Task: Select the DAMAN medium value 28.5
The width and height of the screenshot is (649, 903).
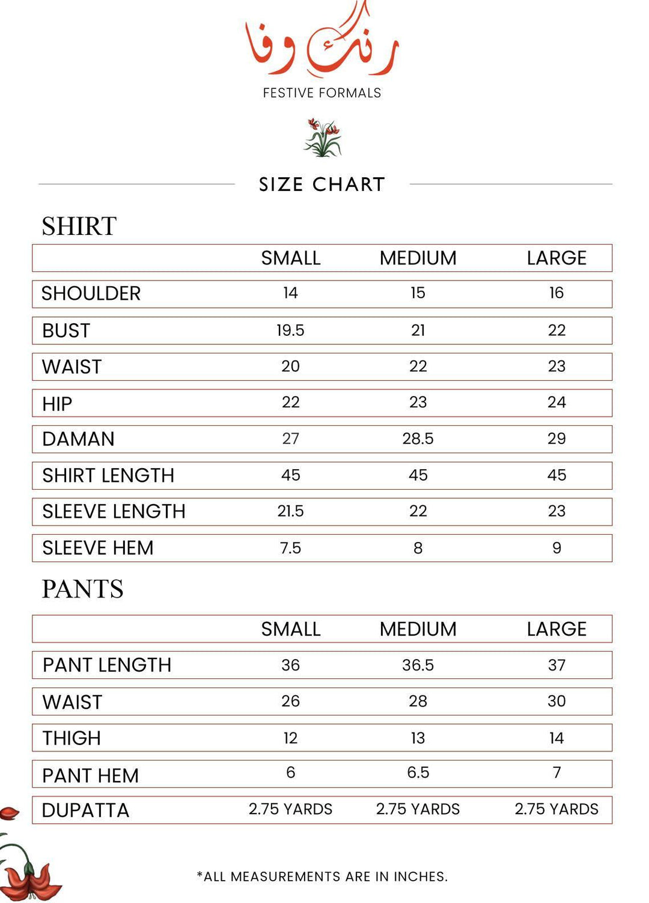Action: click(418, 439)
